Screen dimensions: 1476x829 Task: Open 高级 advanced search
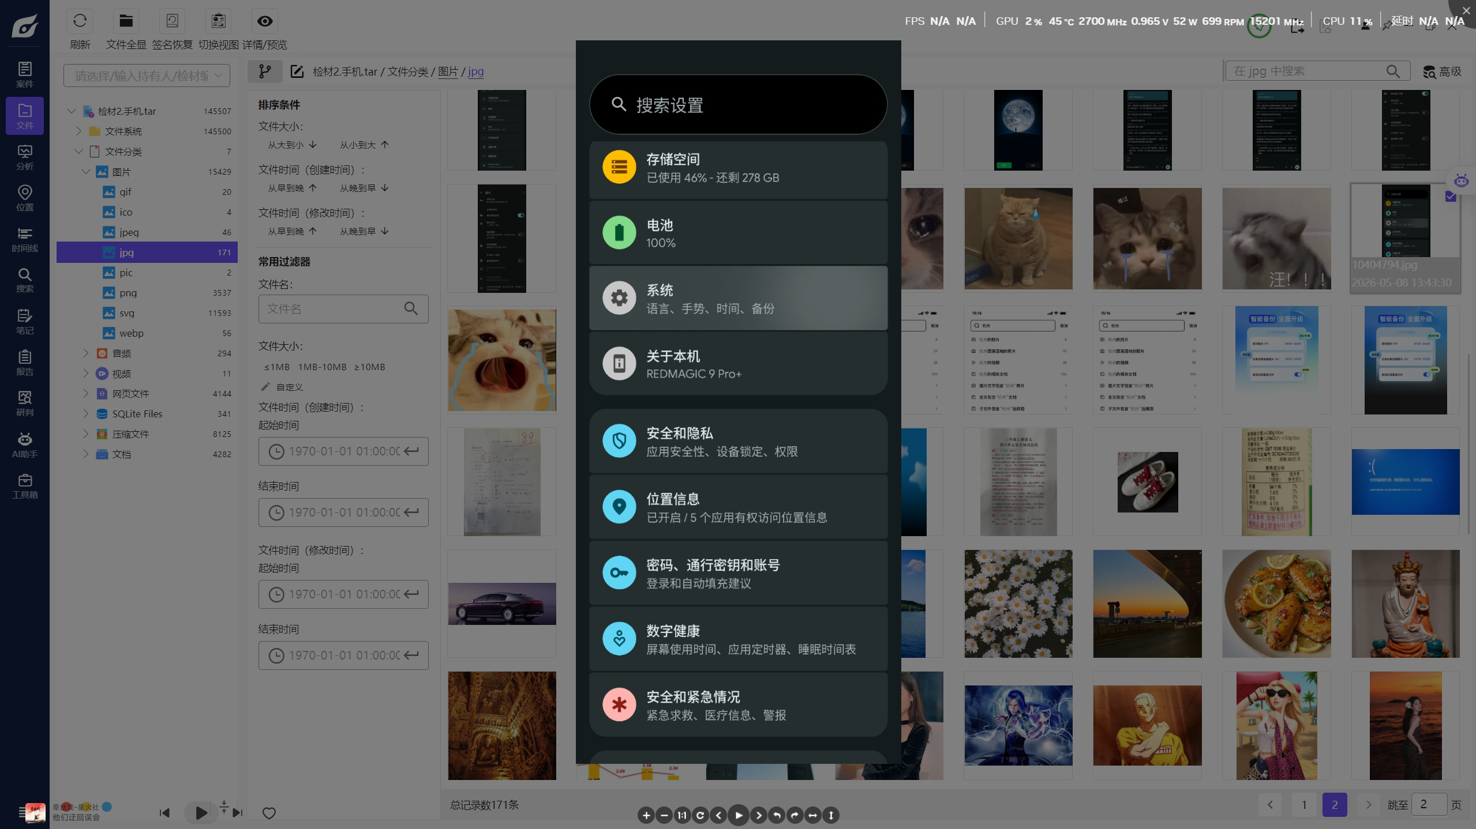pos(1442,71)
